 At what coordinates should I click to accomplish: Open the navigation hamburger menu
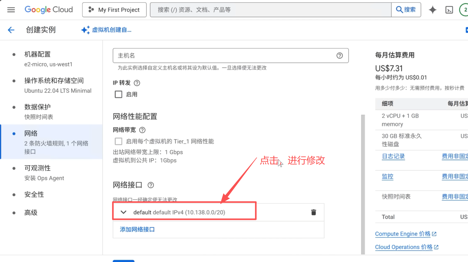(x=11, y=9)
